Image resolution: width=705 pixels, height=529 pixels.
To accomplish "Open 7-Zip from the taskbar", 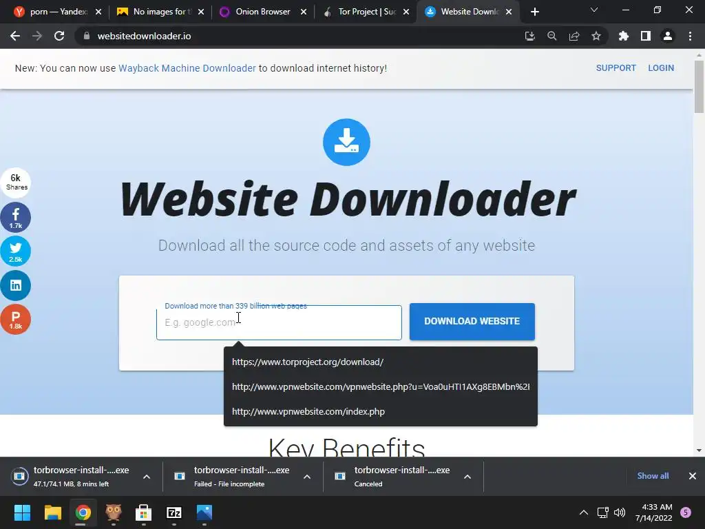I will point(174,512).
